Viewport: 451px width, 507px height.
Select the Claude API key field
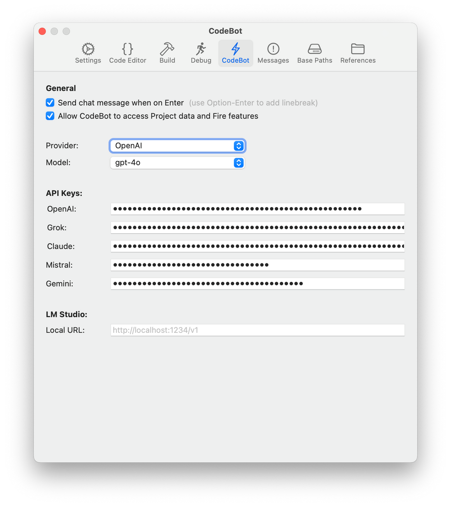257,246
